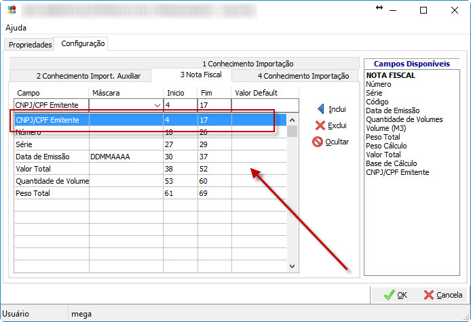Click the green checkmark OK icon
This screenshot has height=322, width=471.
[388, 295]
